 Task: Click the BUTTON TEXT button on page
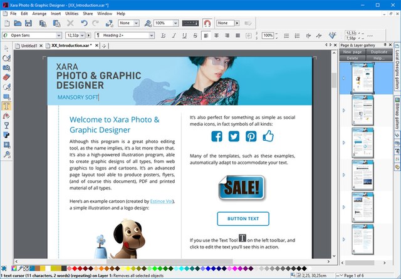243,219
